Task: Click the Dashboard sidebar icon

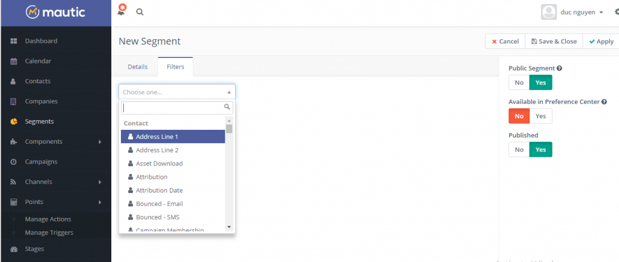Action: coord(13,41)
